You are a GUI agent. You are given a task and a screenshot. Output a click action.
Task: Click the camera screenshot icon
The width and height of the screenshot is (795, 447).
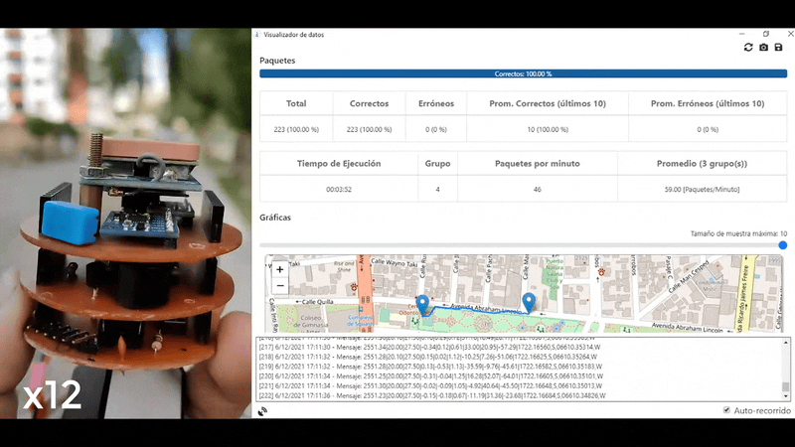pos(763,47)
